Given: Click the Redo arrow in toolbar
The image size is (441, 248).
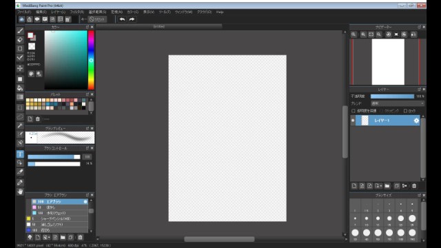Looking at the screenshot, I should click(x=132, y=19).
